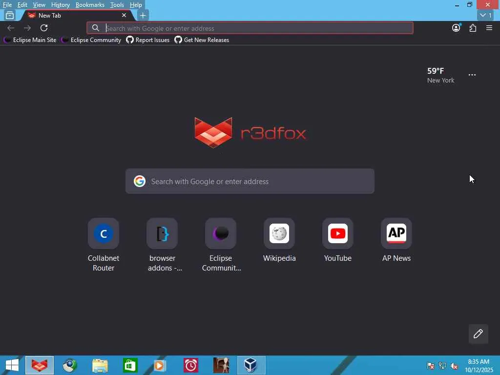Focus the center Google search box
The height and width of the screenshot is (375, 500).
[x=250, y=181]
